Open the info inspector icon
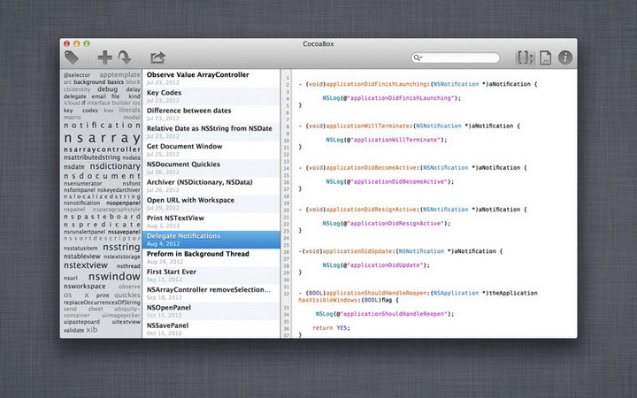The width and height of the screenshot is (637, 398). 565,57
